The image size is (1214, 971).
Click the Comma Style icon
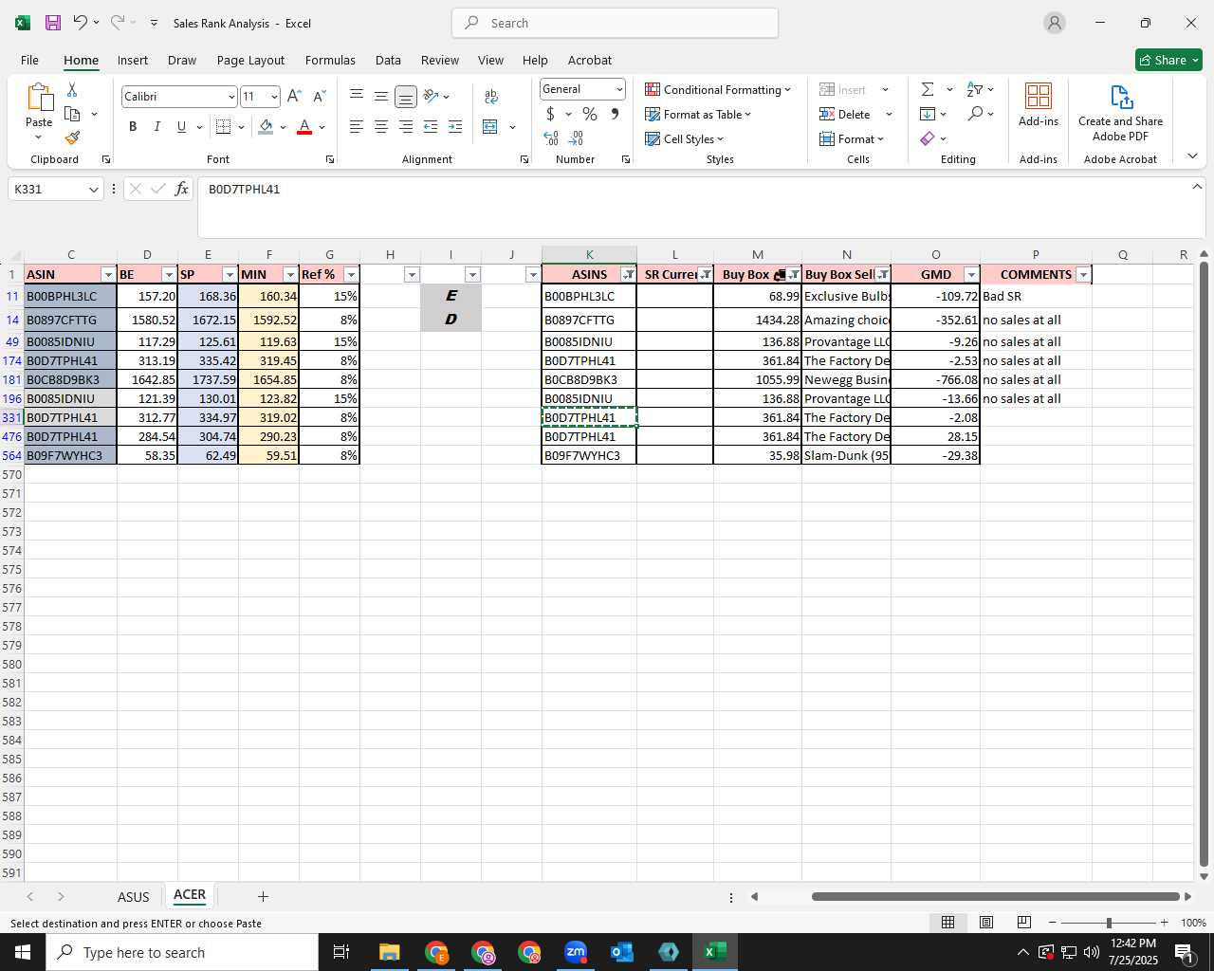(615, 114)
